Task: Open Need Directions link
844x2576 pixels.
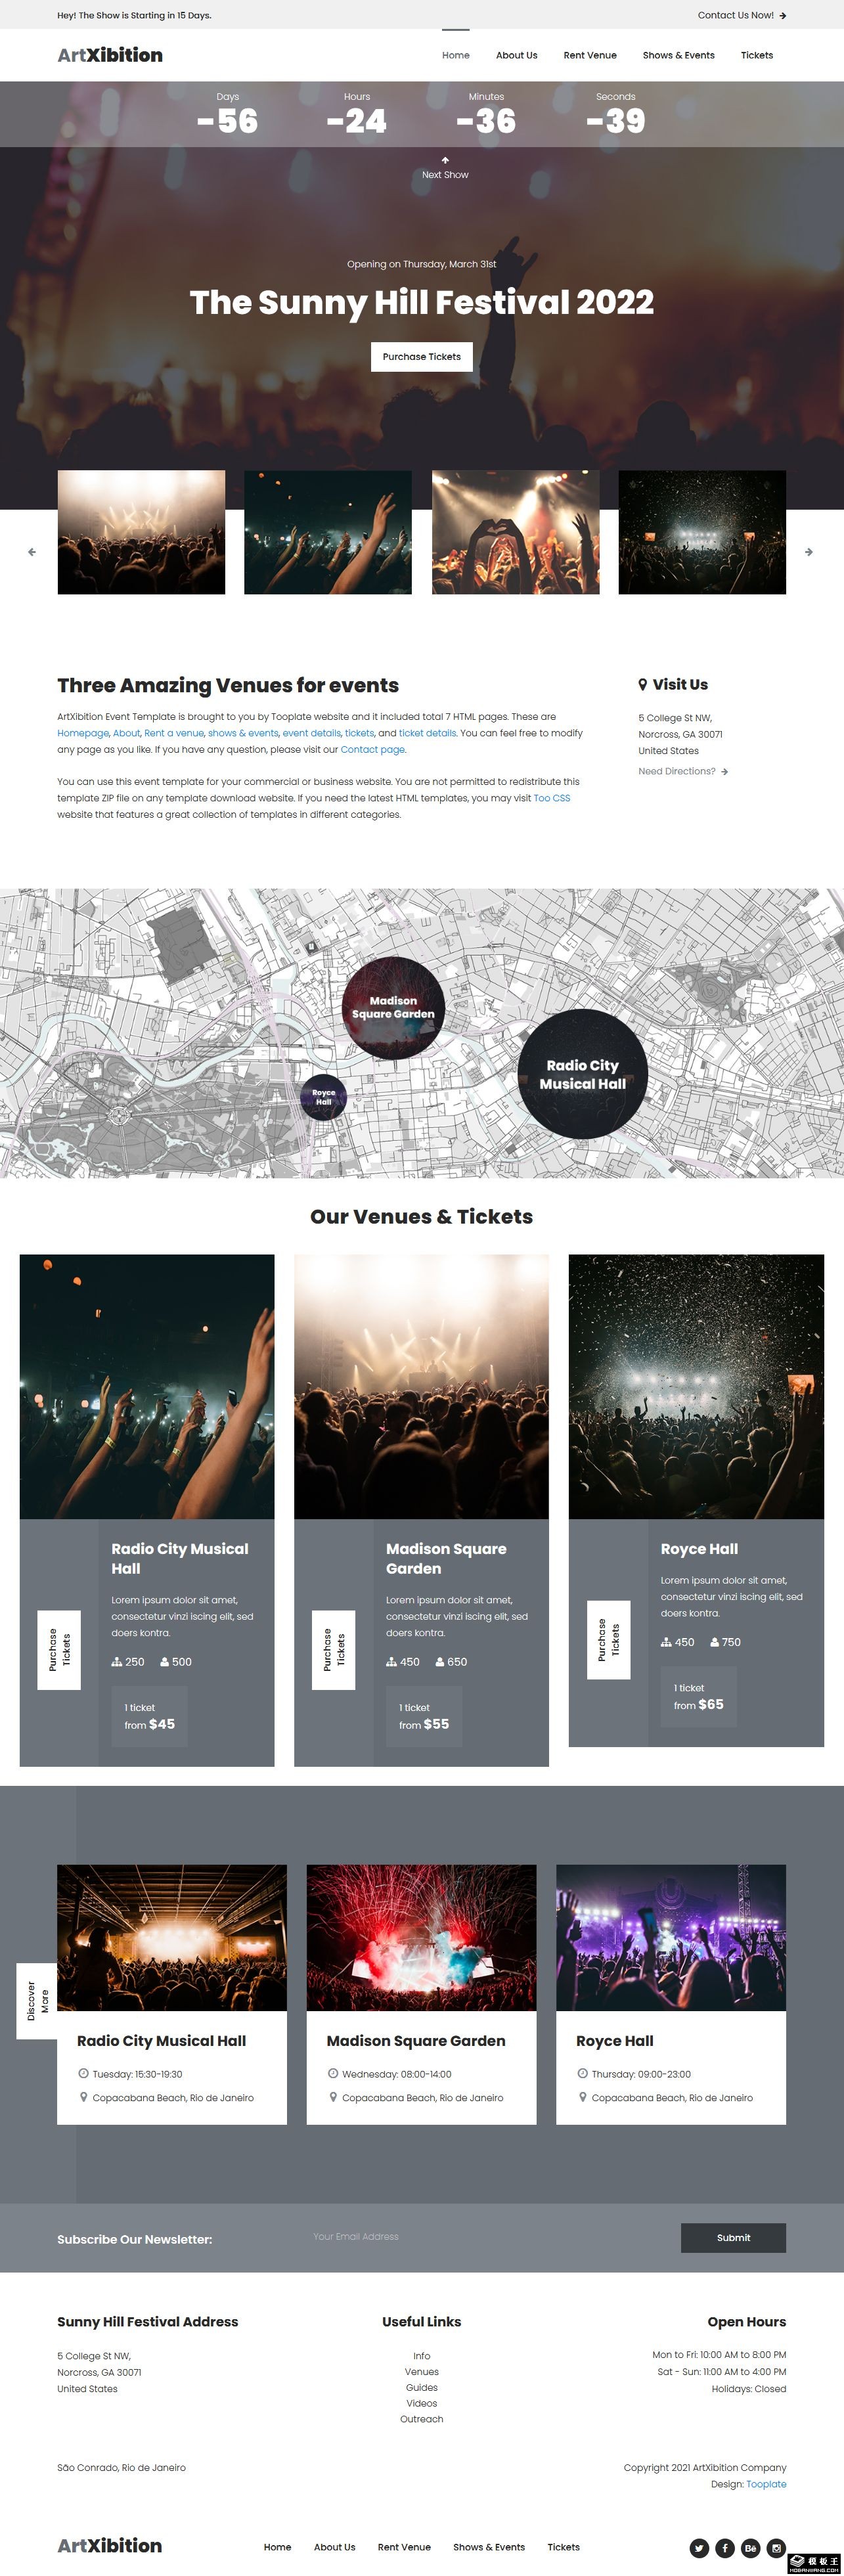Action: coord(683,771)
